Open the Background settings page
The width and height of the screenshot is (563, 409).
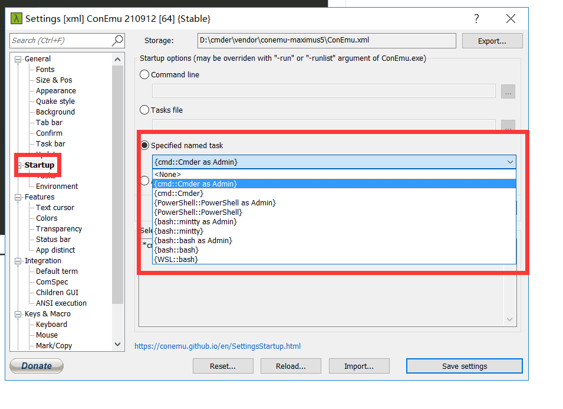(x=55, y=112)
